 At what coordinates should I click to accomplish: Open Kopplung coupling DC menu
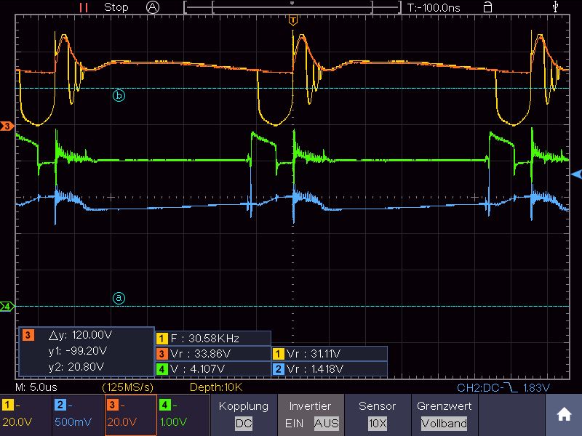coord(244,415)
